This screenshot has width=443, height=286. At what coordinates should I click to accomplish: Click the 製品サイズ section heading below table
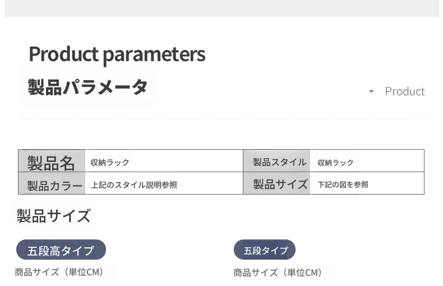[x=54, y=216]
